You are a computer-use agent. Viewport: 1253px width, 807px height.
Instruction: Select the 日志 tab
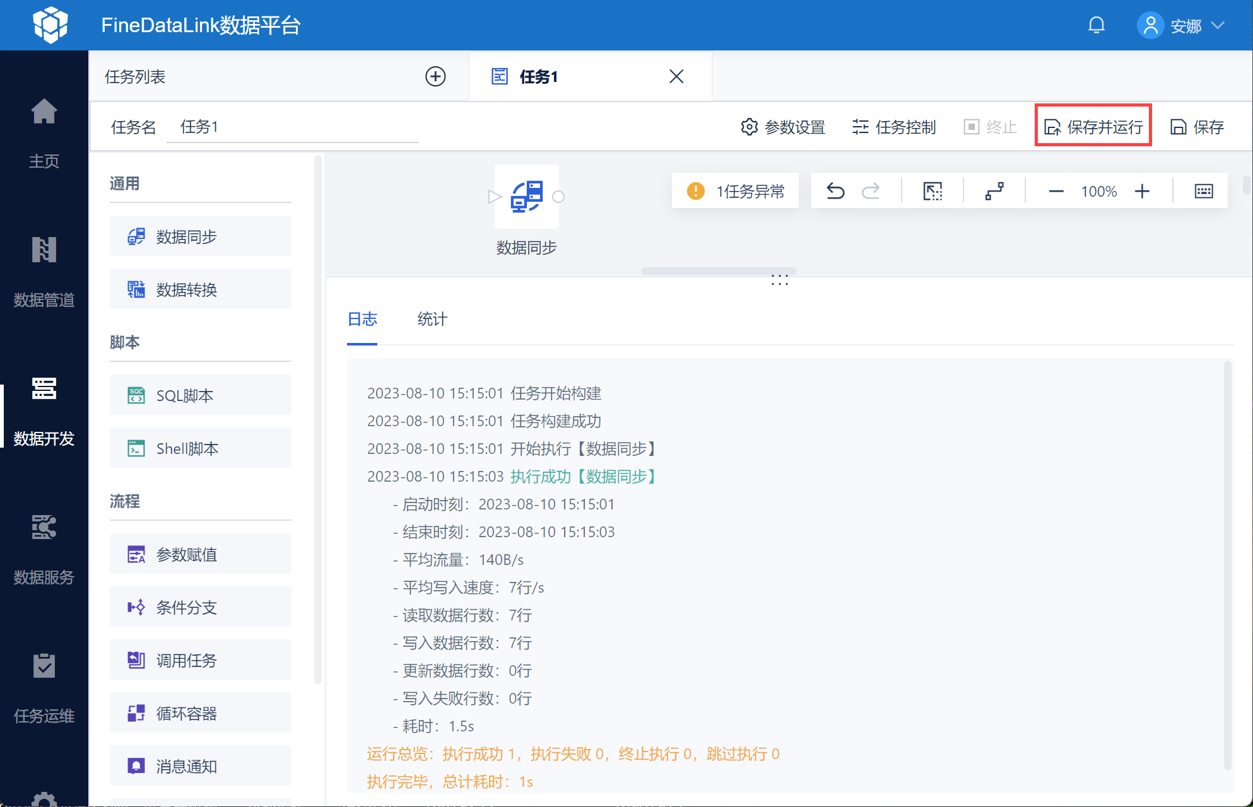(x=362, y=319)
